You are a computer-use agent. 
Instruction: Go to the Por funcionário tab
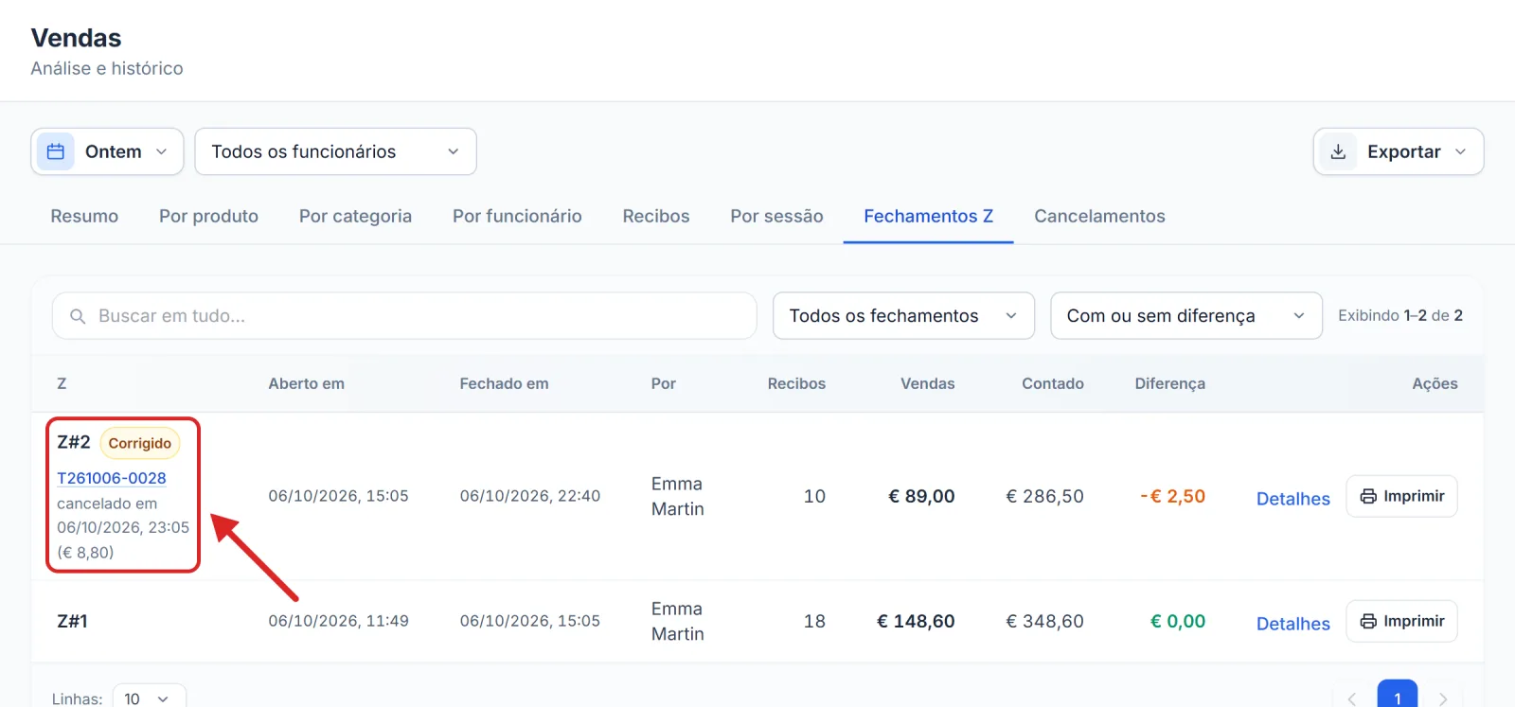click(517, 216)
